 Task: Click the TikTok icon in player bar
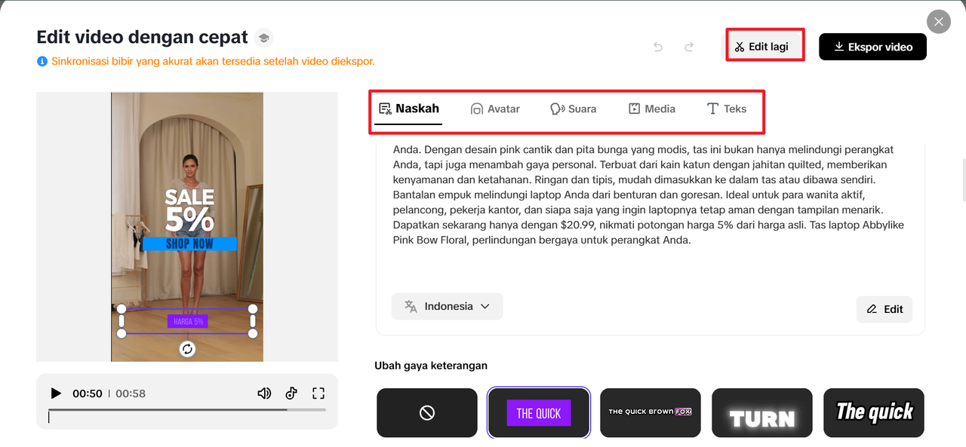[291, 393]
